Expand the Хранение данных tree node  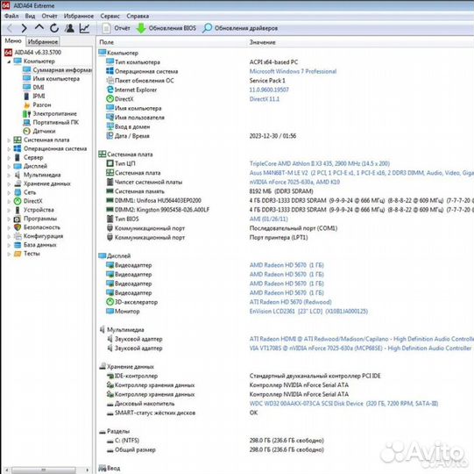[x=9, y=183]
